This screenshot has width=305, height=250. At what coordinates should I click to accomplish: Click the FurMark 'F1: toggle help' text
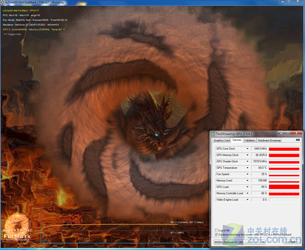[12, 34]
